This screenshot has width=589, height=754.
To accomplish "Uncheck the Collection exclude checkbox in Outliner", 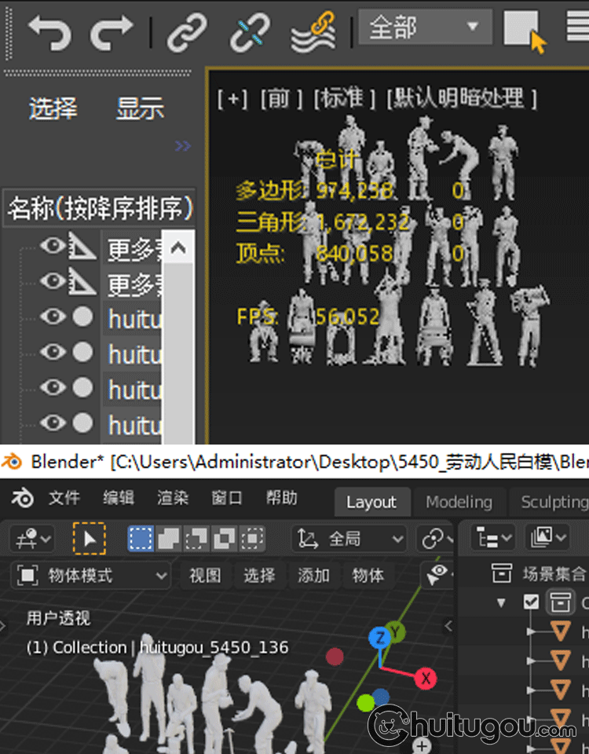I will 532,602.
